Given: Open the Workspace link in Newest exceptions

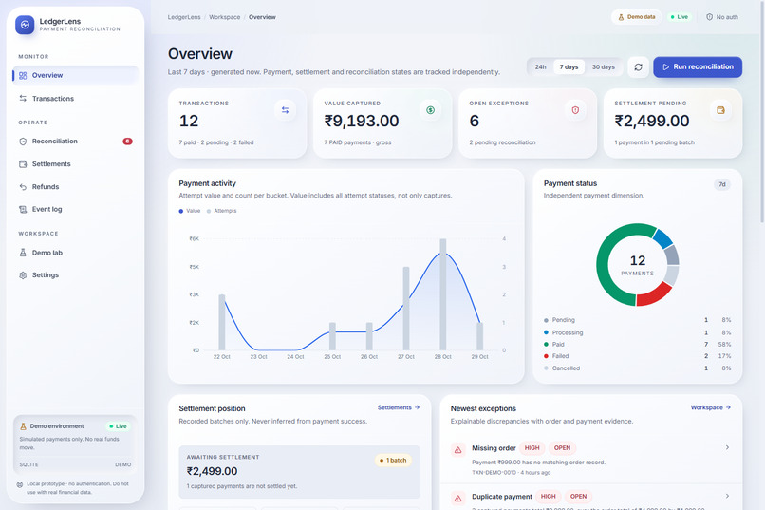Looking at the screenshot, I should point(711,407).
